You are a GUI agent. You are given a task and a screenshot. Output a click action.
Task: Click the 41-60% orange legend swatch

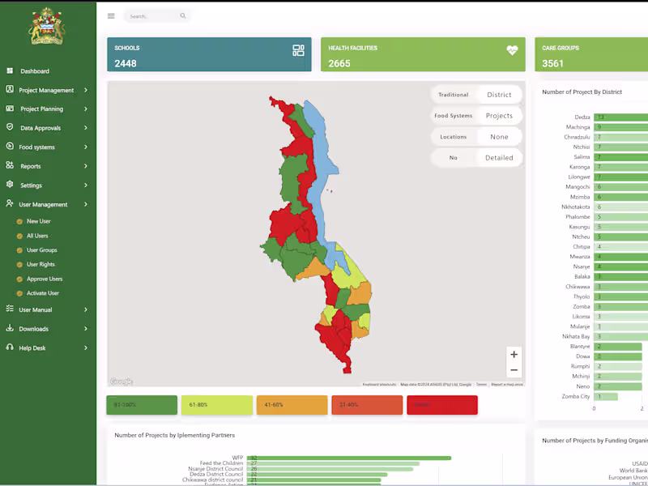tap(292, 405)
